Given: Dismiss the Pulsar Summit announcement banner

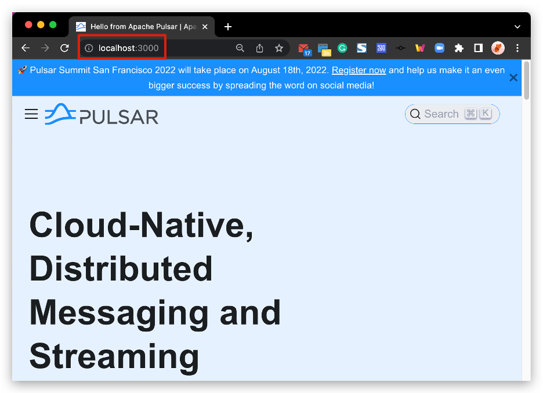Looking at the screenshot, I should point(513,77).
